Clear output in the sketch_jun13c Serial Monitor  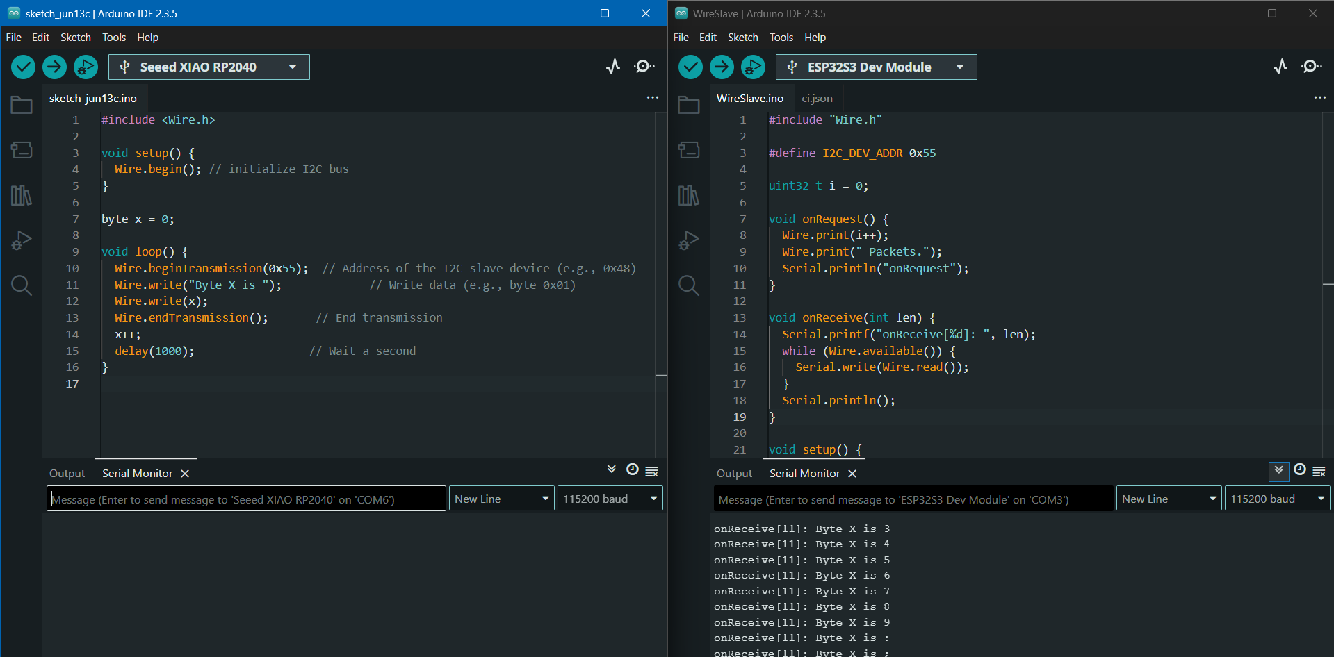tap(651, 472)
